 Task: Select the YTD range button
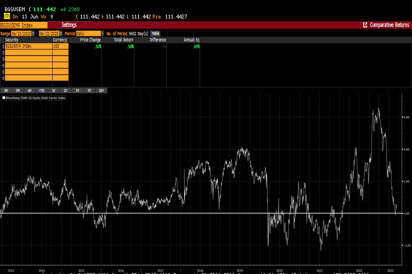[x=42, y=90]
